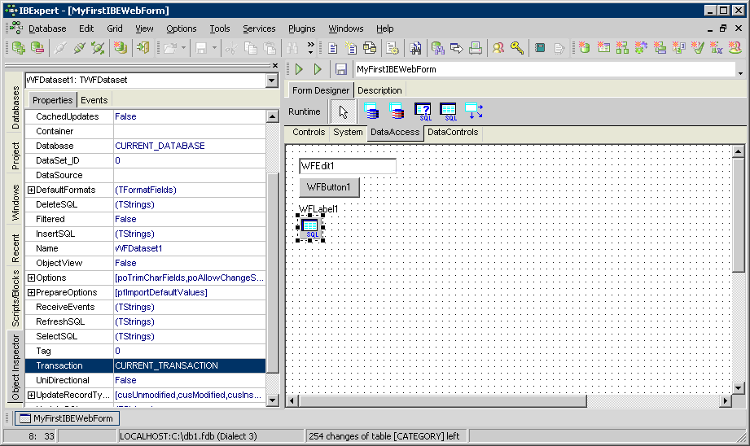Open the Databases side panel tab
This screenshot has height=446, width=750.
(x=15, y=107)
